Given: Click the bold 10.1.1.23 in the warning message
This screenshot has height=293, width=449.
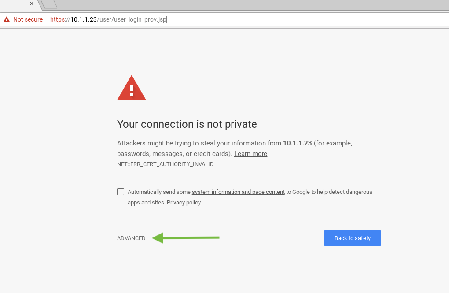Looking at the screenshot, I should coord(297,143).
